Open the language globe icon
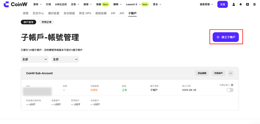Image resolution: width=260 pixels, height=124 pixels. tap(255, 5)
